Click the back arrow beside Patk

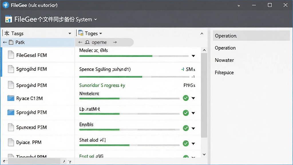[5, 42]
